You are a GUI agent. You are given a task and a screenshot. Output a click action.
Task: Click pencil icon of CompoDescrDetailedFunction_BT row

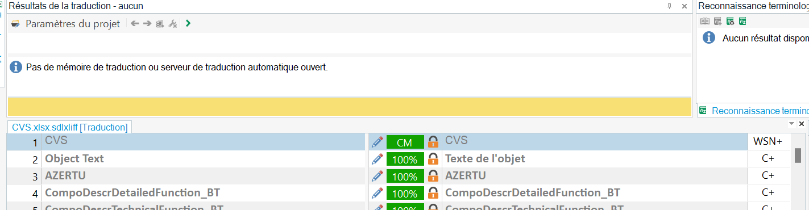pyautogui.click(x=376, y=194)
